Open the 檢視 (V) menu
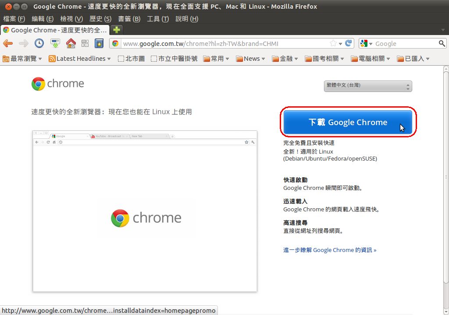Viewport: 449px width, 315px height. pyautogui.click(x=71, y=19)
